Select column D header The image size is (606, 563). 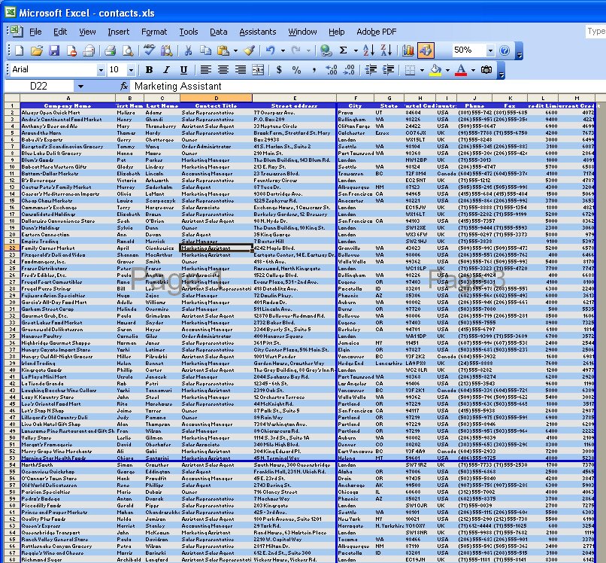[216, 99]
